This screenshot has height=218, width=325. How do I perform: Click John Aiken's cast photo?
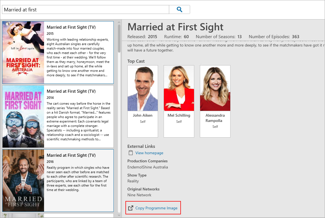[x=142, y=88]
